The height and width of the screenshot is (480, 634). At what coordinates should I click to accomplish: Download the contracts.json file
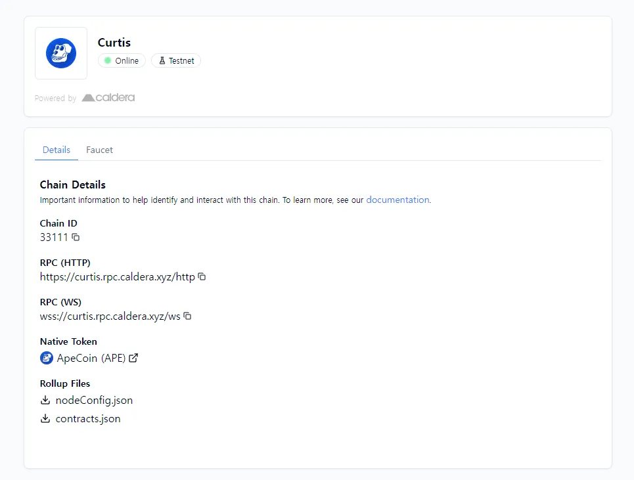pyautogui.click(x=88, y=419)
